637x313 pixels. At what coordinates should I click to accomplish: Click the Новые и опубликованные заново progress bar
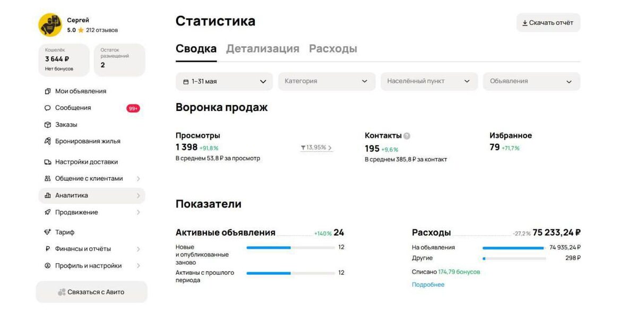(x=290, y=247)
